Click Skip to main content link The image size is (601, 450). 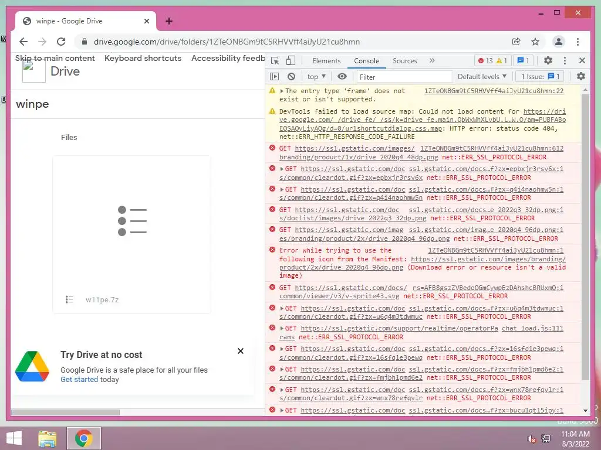pos(55,58)
